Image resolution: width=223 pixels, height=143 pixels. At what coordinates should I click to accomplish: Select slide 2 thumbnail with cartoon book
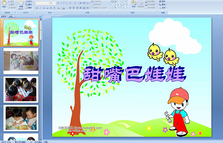pyautogui.click(x=21, y=61)
